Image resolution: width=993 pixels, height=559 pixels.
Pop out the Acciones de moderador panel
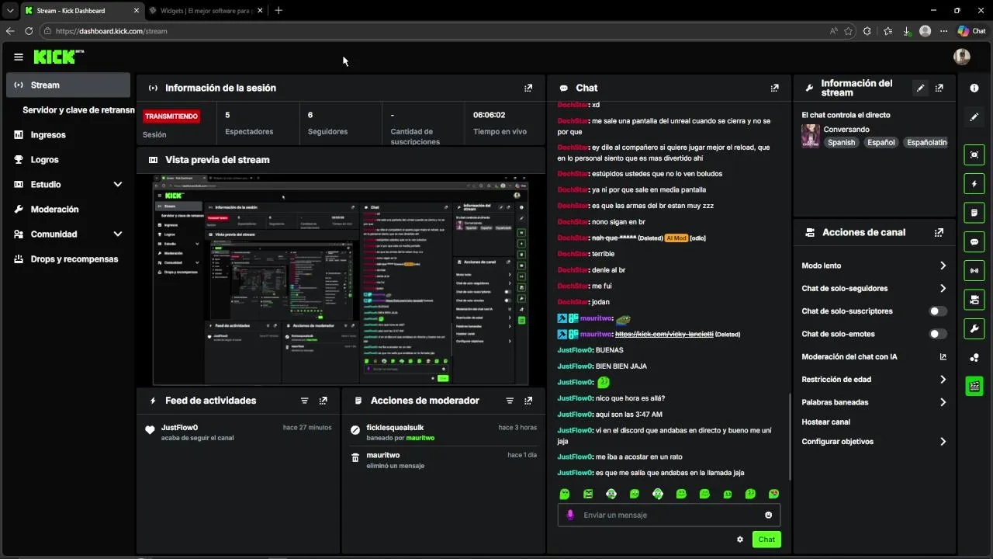pyautogui.click(x=528, y=401)
